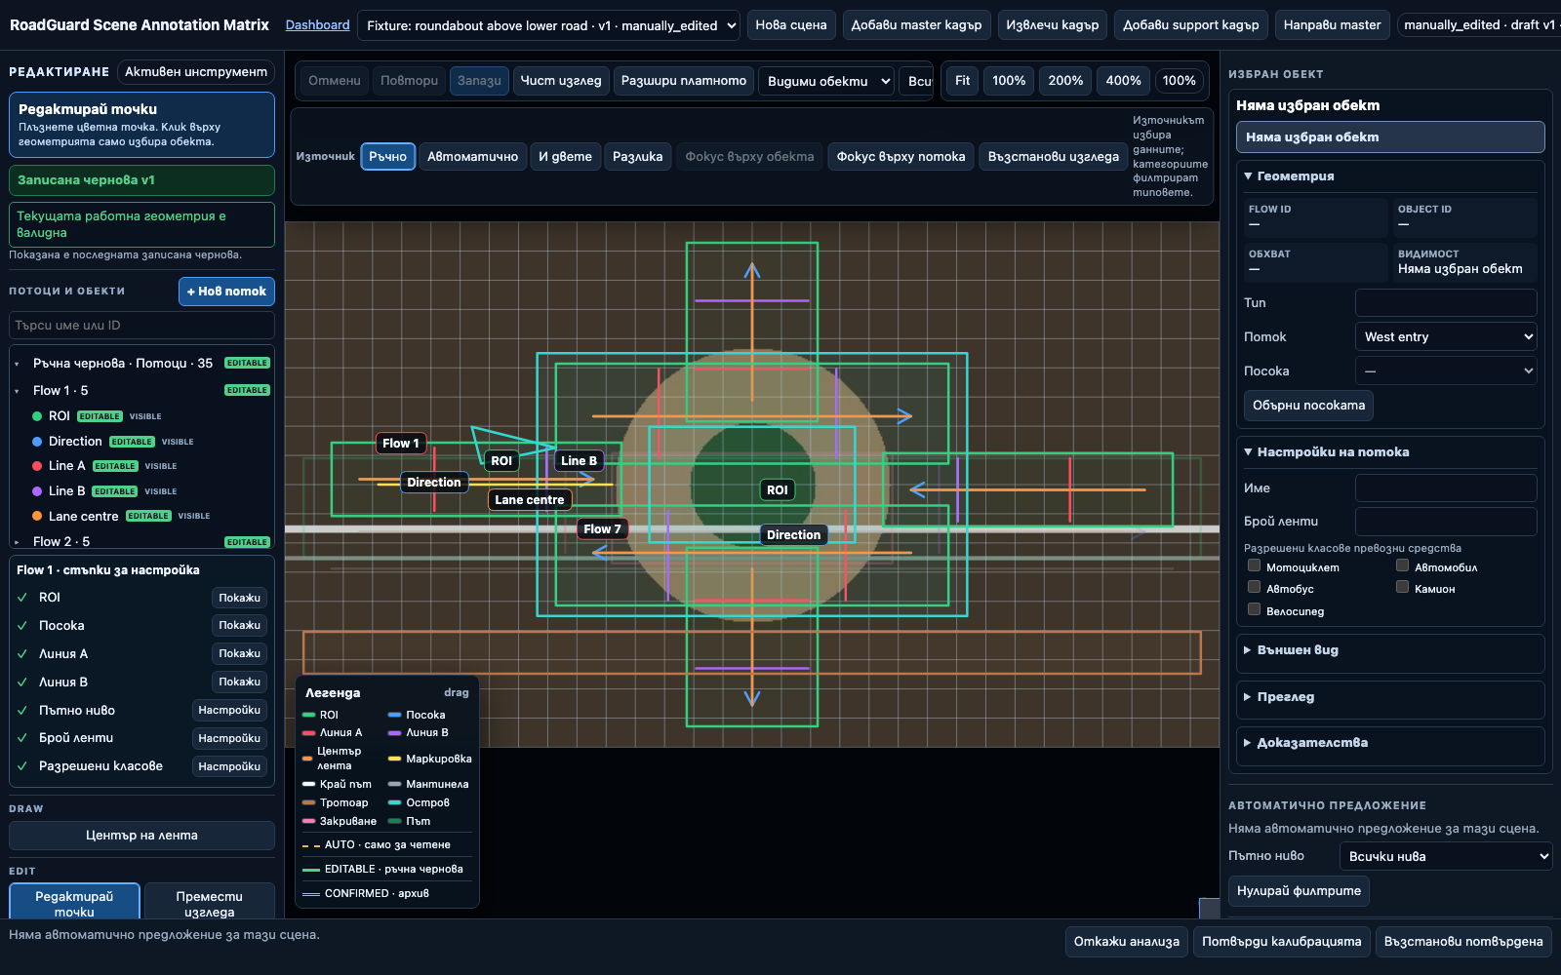Viewport: 1561px width, 975px height.
Task: Click the red Line A dot in tree
Action: pos(37,466)
